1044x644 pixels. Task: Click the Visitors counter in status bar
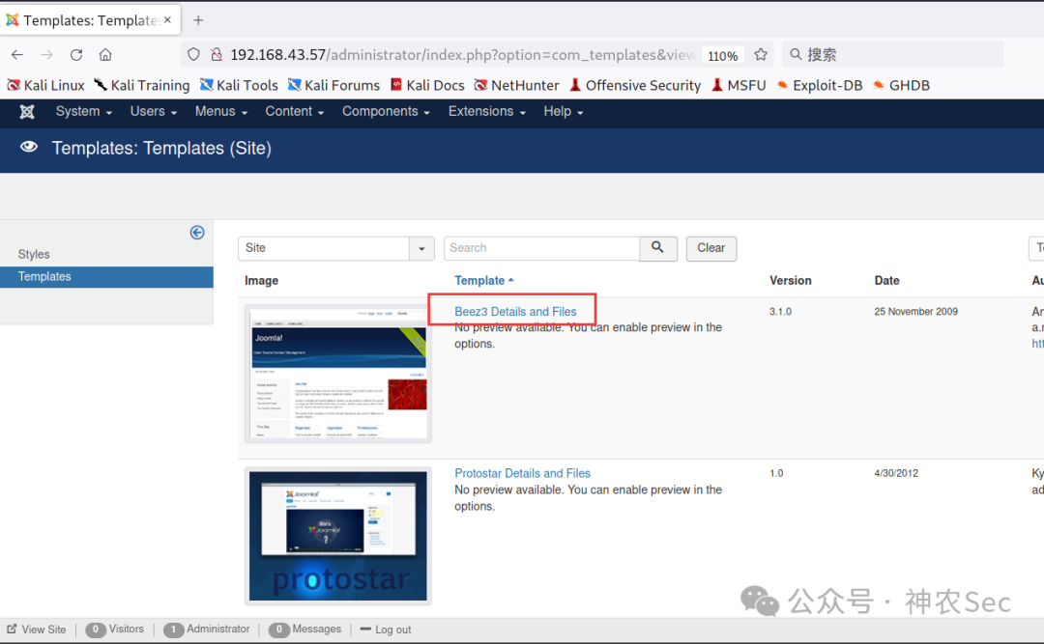[114, 630]
